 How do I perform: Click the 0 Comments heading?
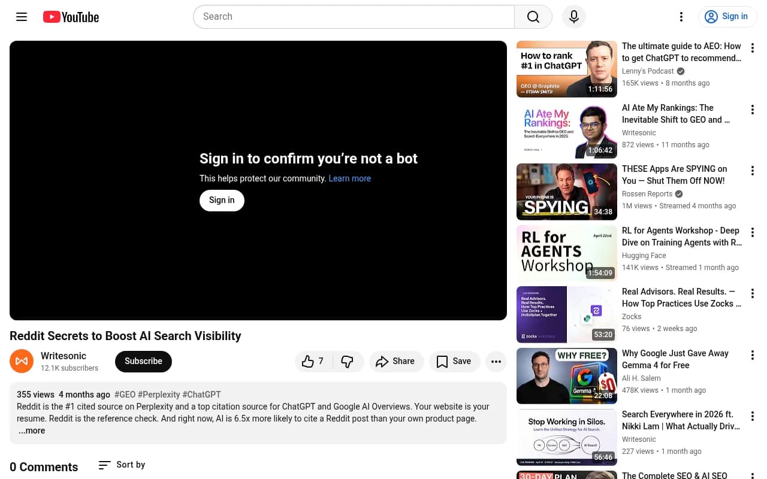tap(44, 467)
